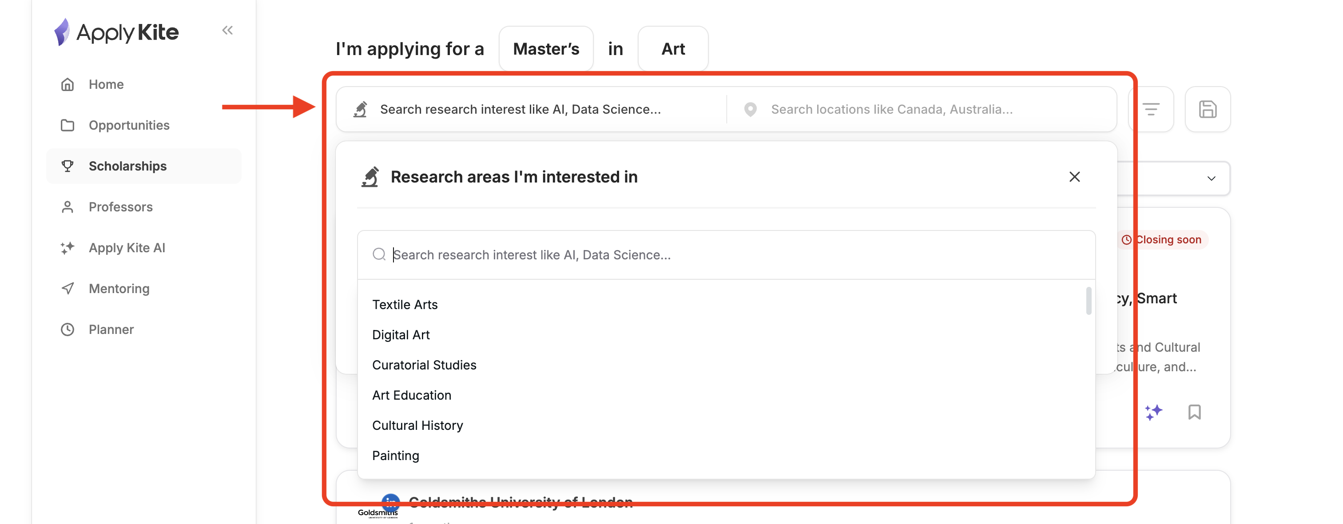Expand the sort dropdown chevron
The height and width of the screenshot is (524, 1343).
(1211, 179)
